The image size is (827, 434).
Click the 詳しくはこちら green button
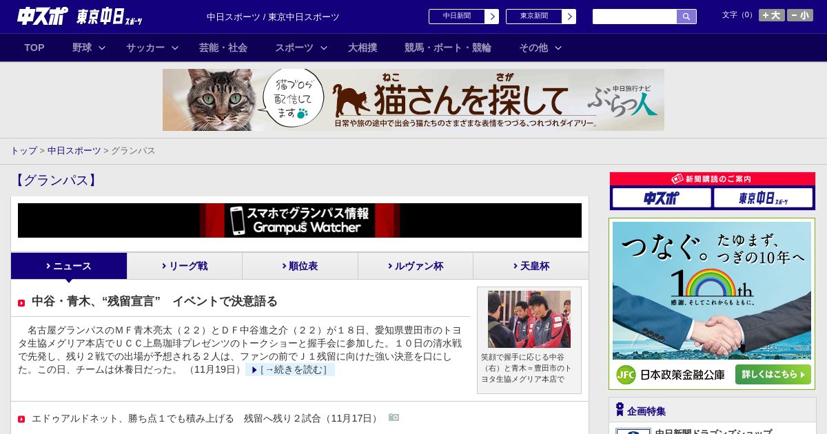coord(773,374)
